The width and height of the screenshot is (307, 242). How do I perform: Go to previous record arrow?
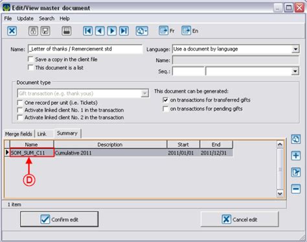[100, 31]
